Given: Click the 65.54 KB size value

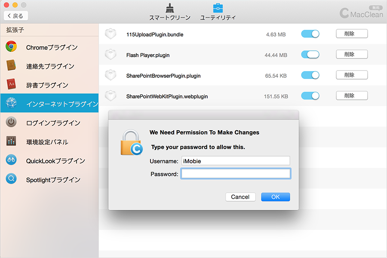Looking at the screenshot, I should [x=276, y=76].
